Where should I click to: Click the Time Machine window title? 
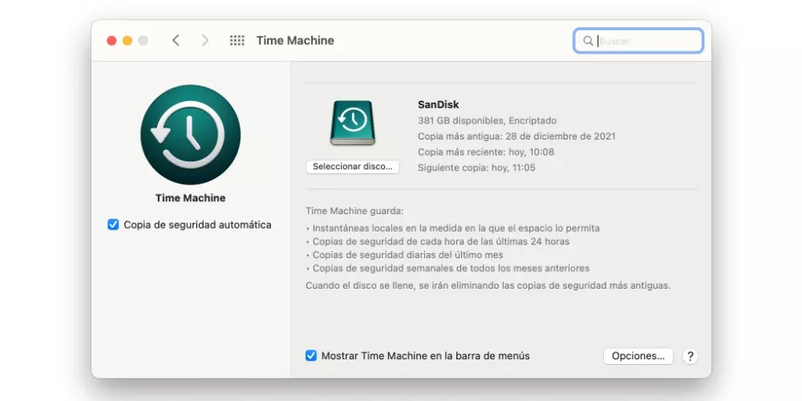coord(295,40)
